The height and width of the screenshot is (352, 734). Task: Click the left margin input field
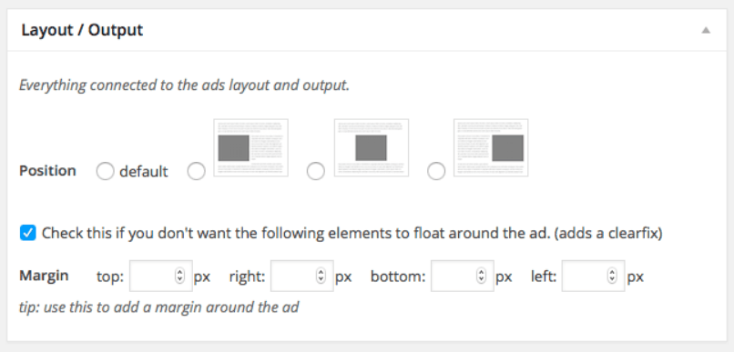[593, 276]
